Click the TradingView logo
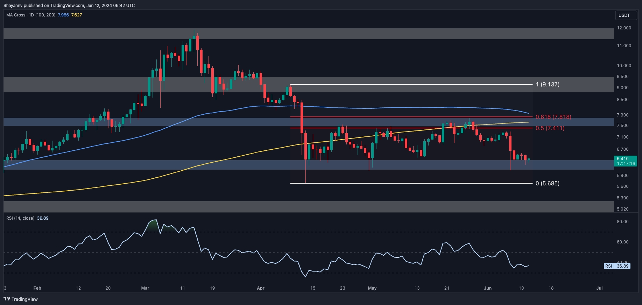The height and width of the screenshot is (305, 642). [x=21, y=299]
